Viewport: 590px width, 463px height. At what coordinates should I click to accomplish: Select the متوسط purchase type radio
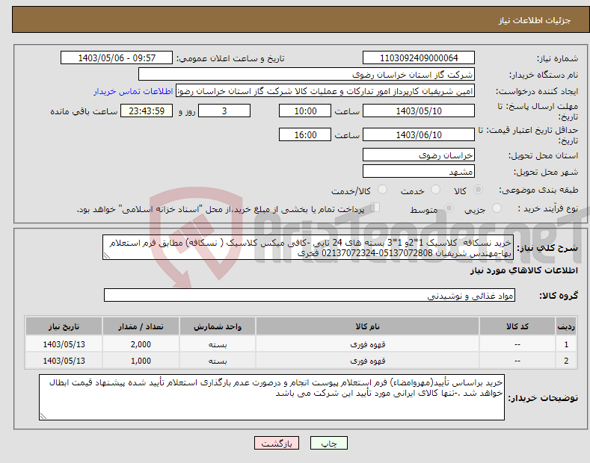pyautogui.click(x=449, y=208)
